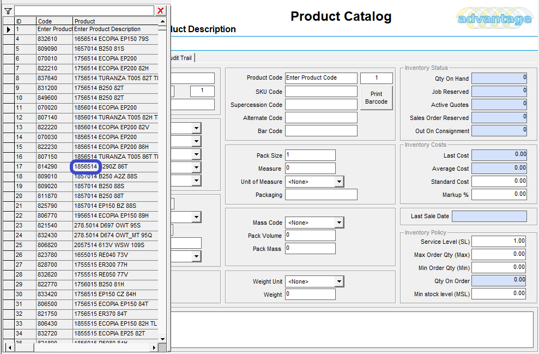Sort by the ID column header
Image resolution: width=539 pixels, height=354 pixels.
[26, 21]
